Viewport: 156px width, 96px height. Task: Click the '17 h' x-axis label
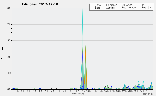pos(112,91)
